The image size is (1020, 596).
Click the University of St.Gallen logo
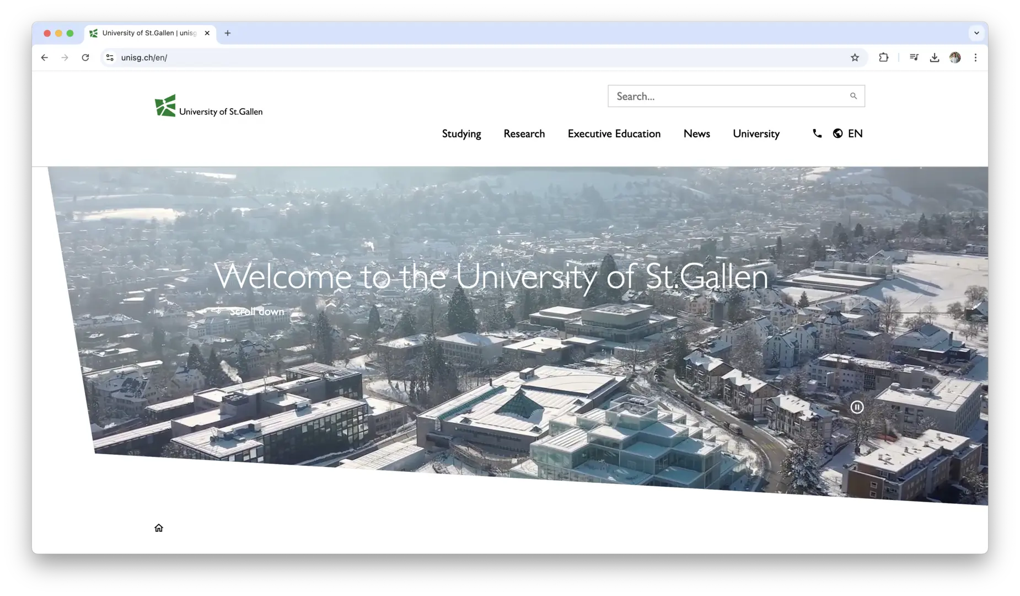coord(208,106)
